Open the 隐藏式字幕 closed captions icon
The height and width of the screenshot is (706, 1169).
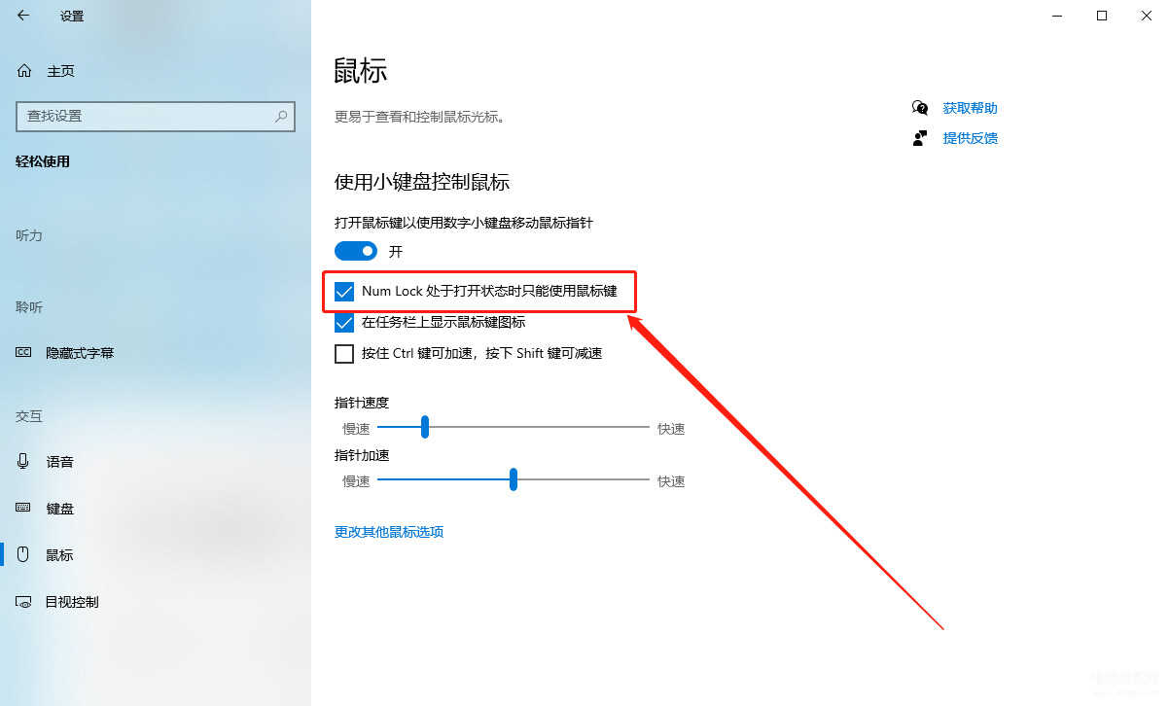coord(24,353)
